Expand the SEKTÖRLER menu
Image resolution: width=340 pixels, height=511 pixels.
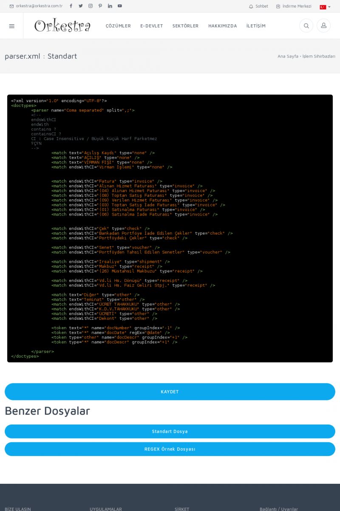point(185,26)
